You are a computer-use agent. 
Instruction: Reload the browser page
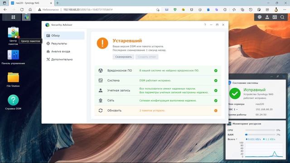click(22, 10)
